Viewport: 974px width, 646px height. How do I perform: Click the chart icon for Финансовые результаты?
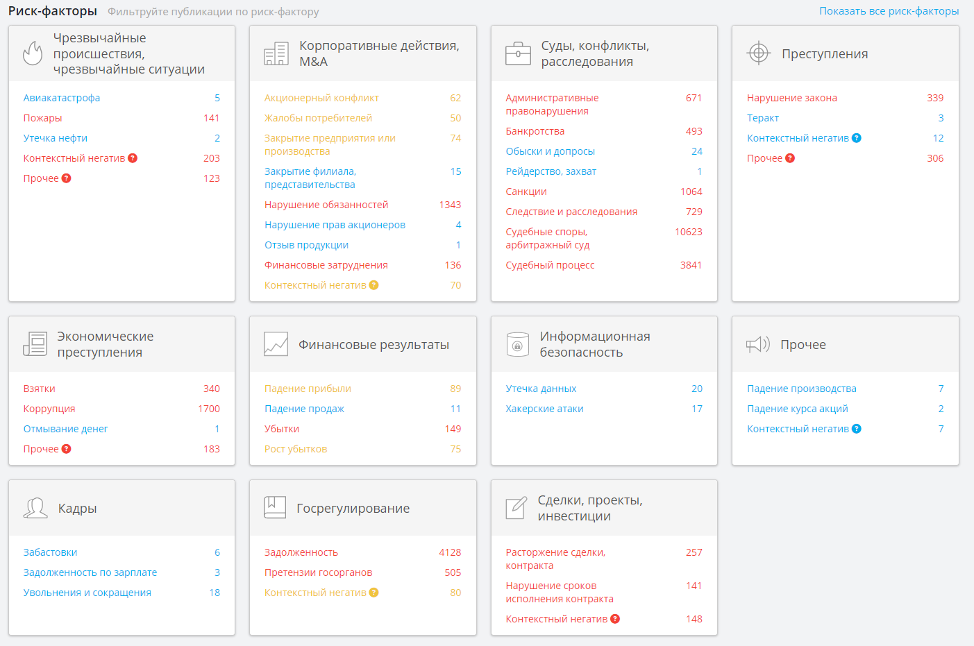[x=276, y=344]
